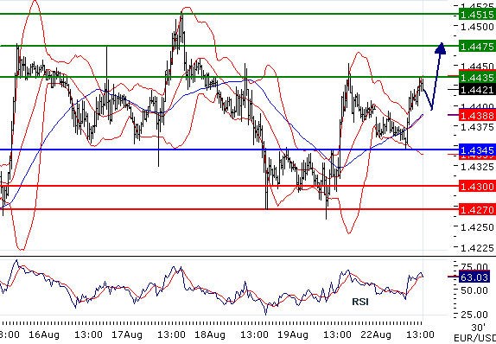This screenshot has height=344, width=496.
Task: Click the 1.4375 axis value
Action: click(x=477, y=127)
